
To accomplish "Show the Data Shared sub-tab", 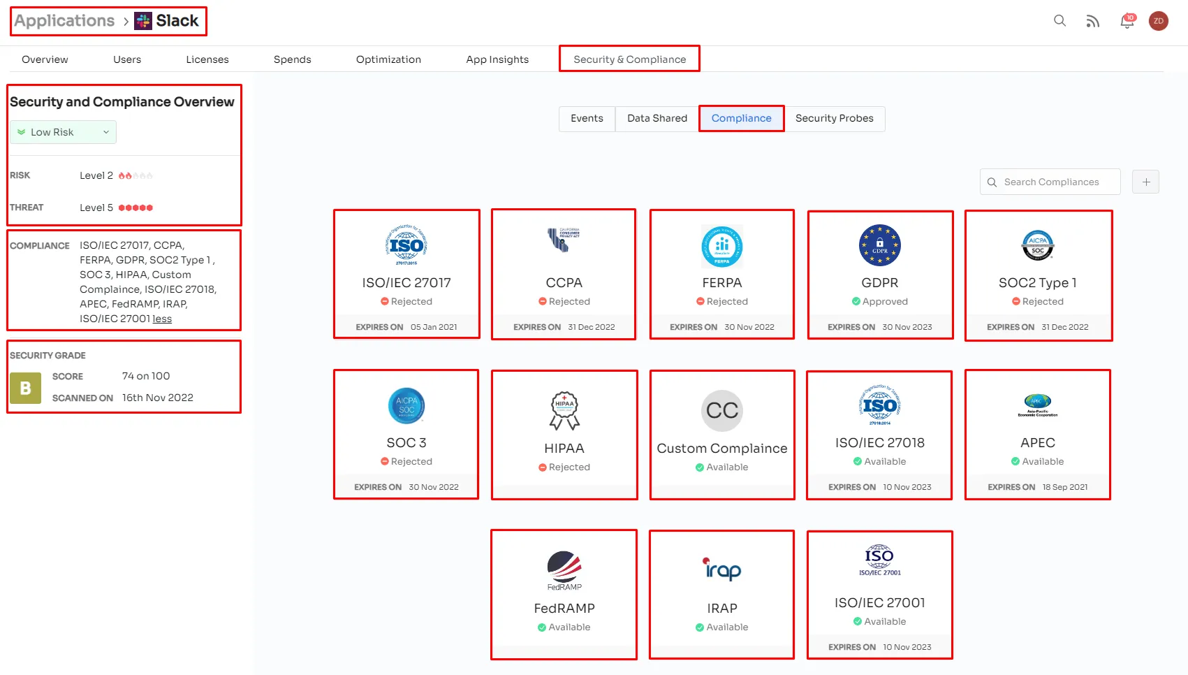I will click(x=657, y=118).
